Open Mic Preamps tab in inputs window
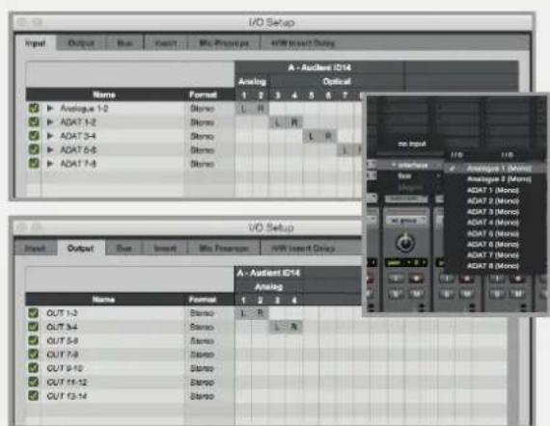This screenshot has width=550, height=426. coord(224,43)
